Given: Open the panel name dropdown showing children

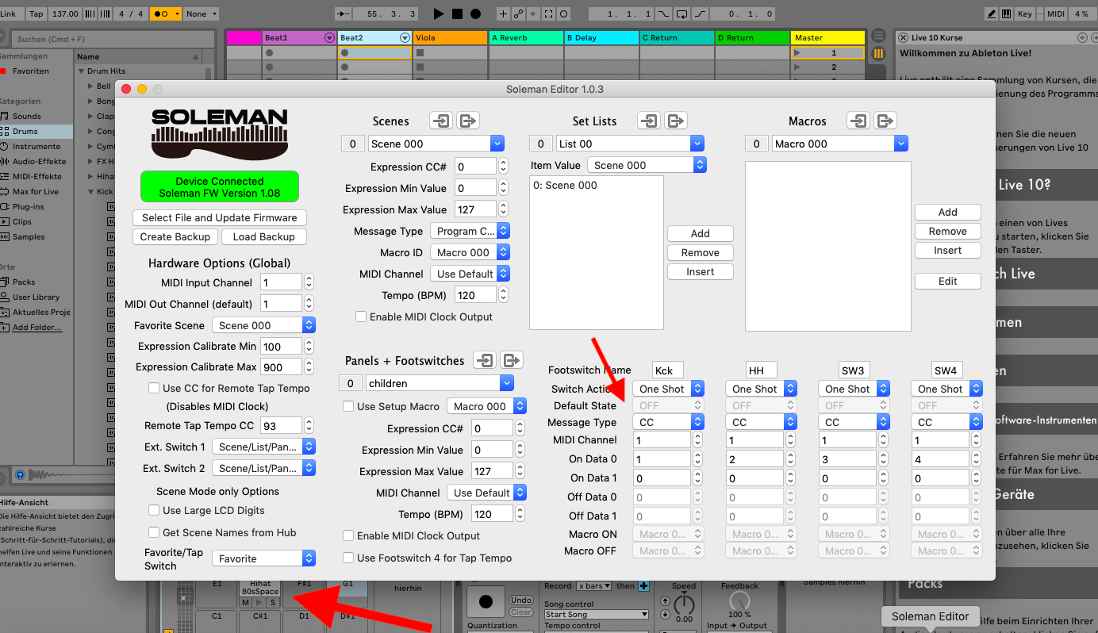Looking at the screenshot, I should (x=440, y=383).
